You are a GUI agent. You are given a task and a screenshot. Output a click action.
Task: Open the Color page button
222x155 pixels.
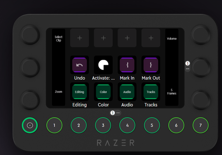103,92
